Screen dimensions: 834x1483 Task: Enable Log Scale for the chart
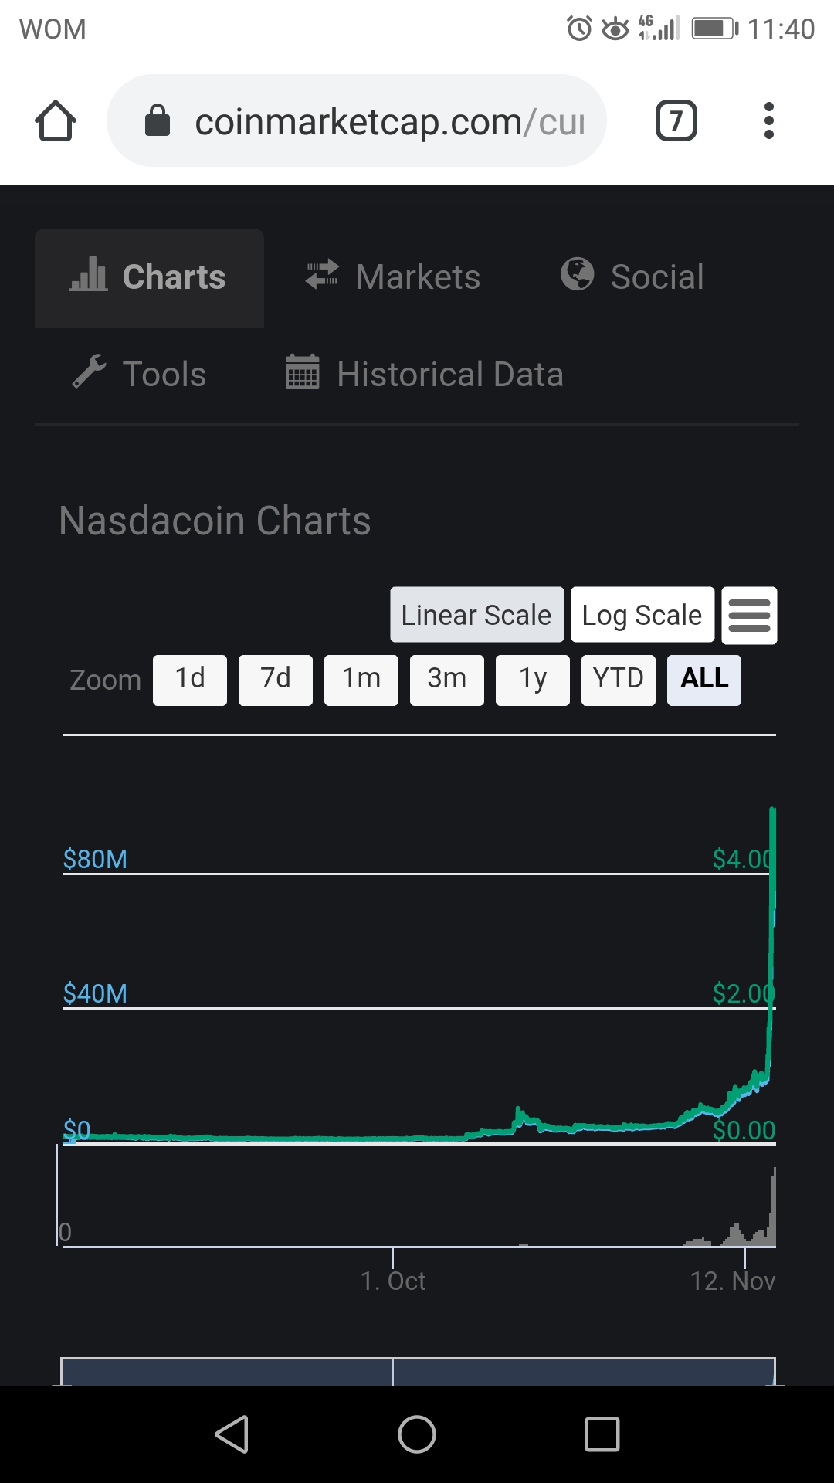pyautogui.click(x=642, y=616)
